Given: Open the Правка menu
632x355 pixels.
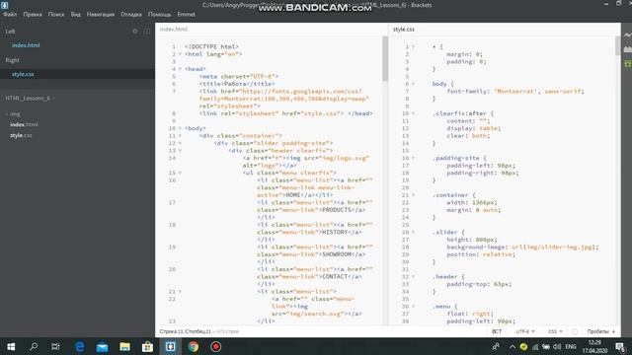Looking at the screenshot, I should [x=33, y=14].
